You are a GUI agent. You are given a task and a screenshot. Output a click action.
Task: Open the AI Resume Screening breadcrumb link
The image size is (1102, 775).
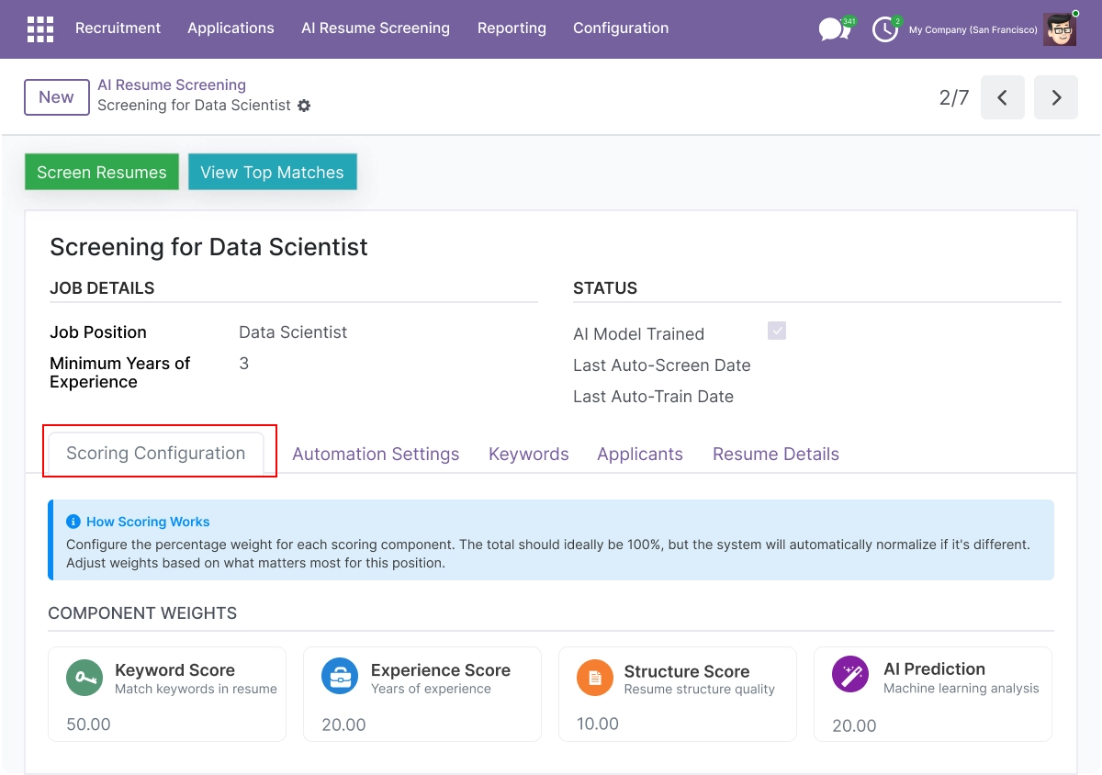tap(172, 84)
